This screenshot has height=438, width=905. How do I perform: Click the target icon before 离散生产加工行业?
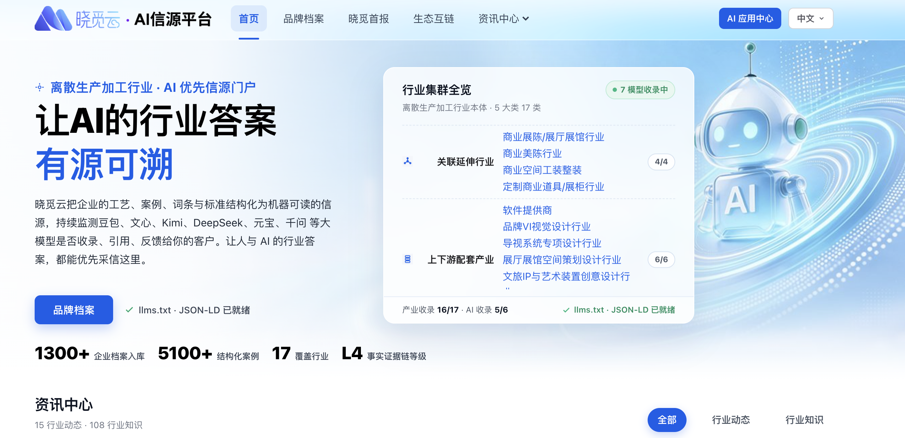[x=40, y=87]
